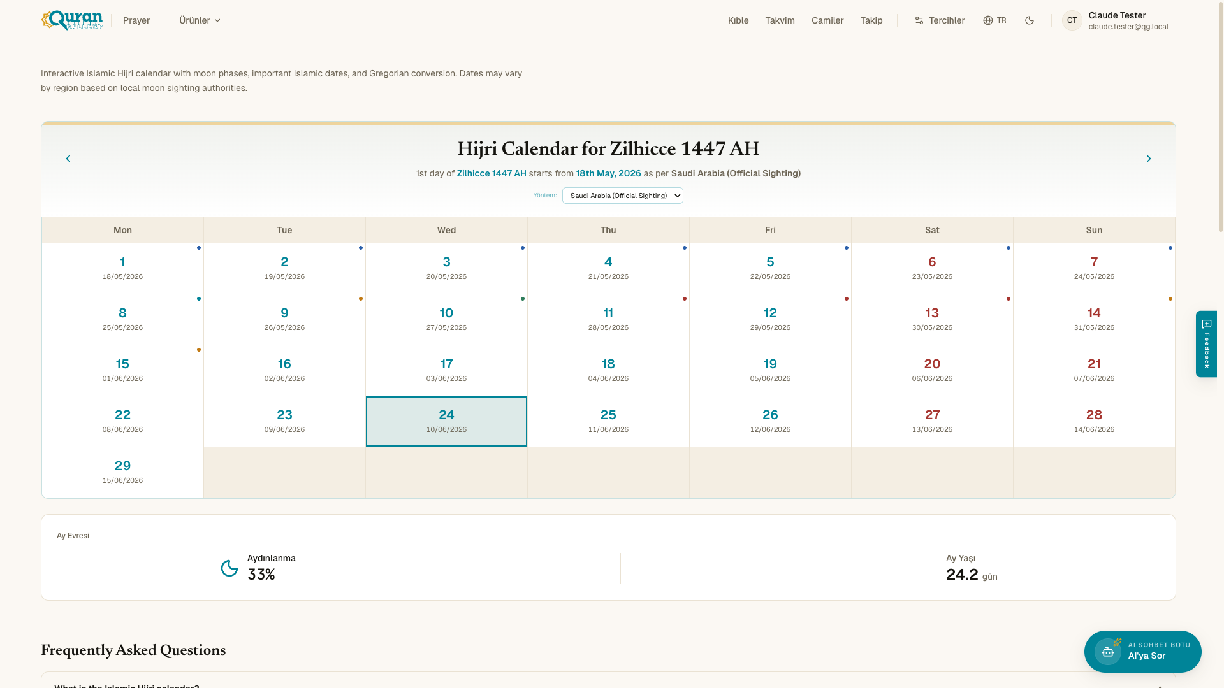Select Hijri day 29 (15/06/2026)
The image size is (1224, 688).
(122, 472)
